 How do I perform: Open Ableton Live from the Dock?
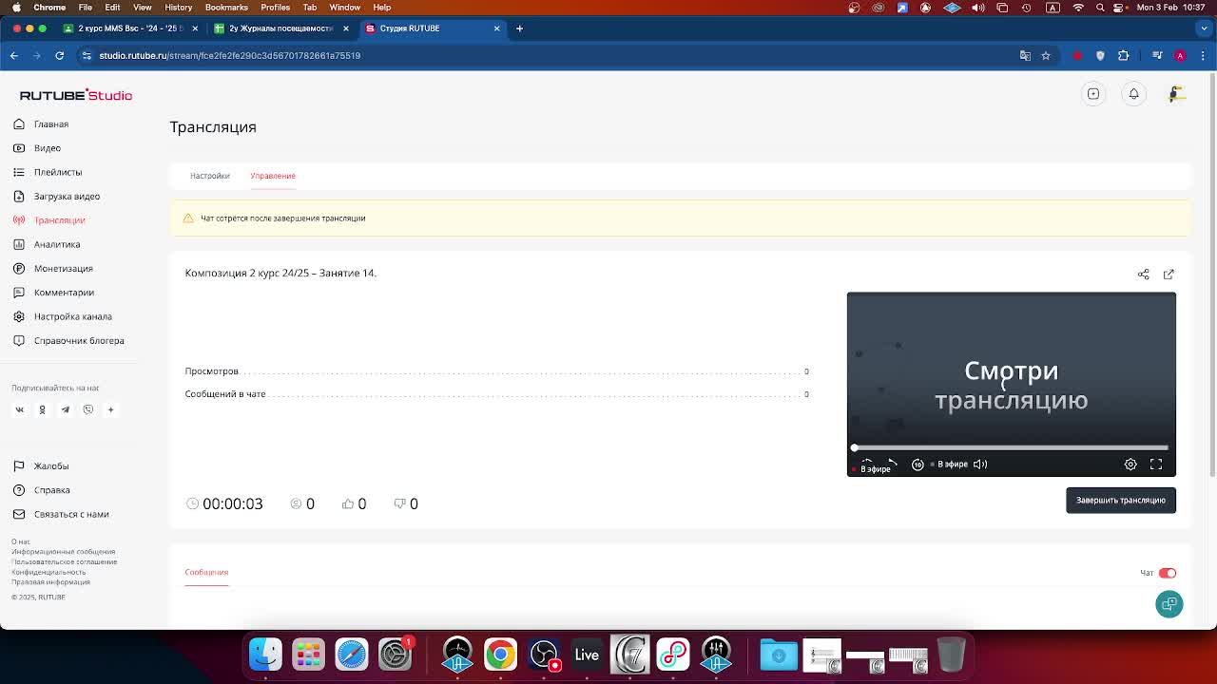(587, 654)
